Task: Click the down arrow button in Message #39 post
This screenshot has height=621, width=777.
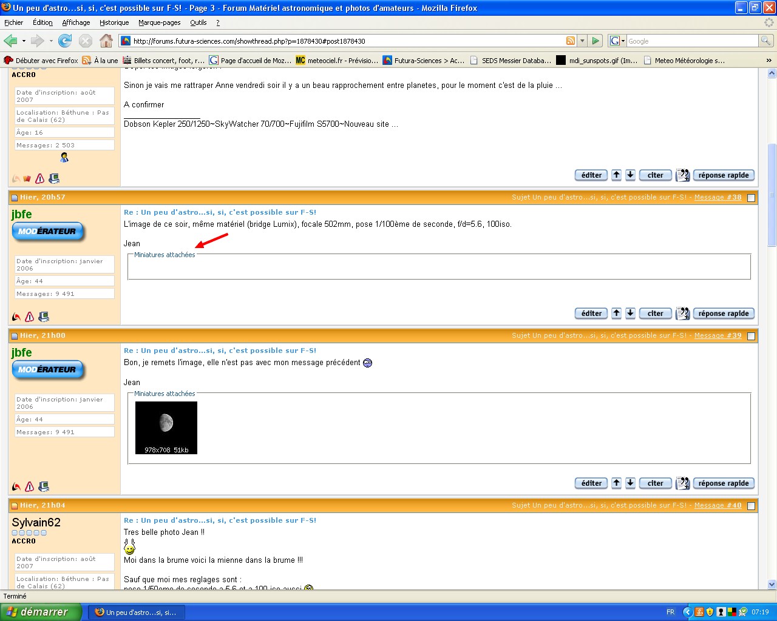Action: click(x=630, y=483)
